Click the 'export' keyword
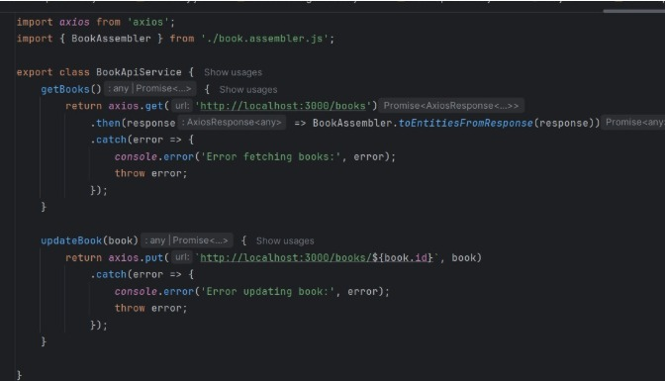 35,72
